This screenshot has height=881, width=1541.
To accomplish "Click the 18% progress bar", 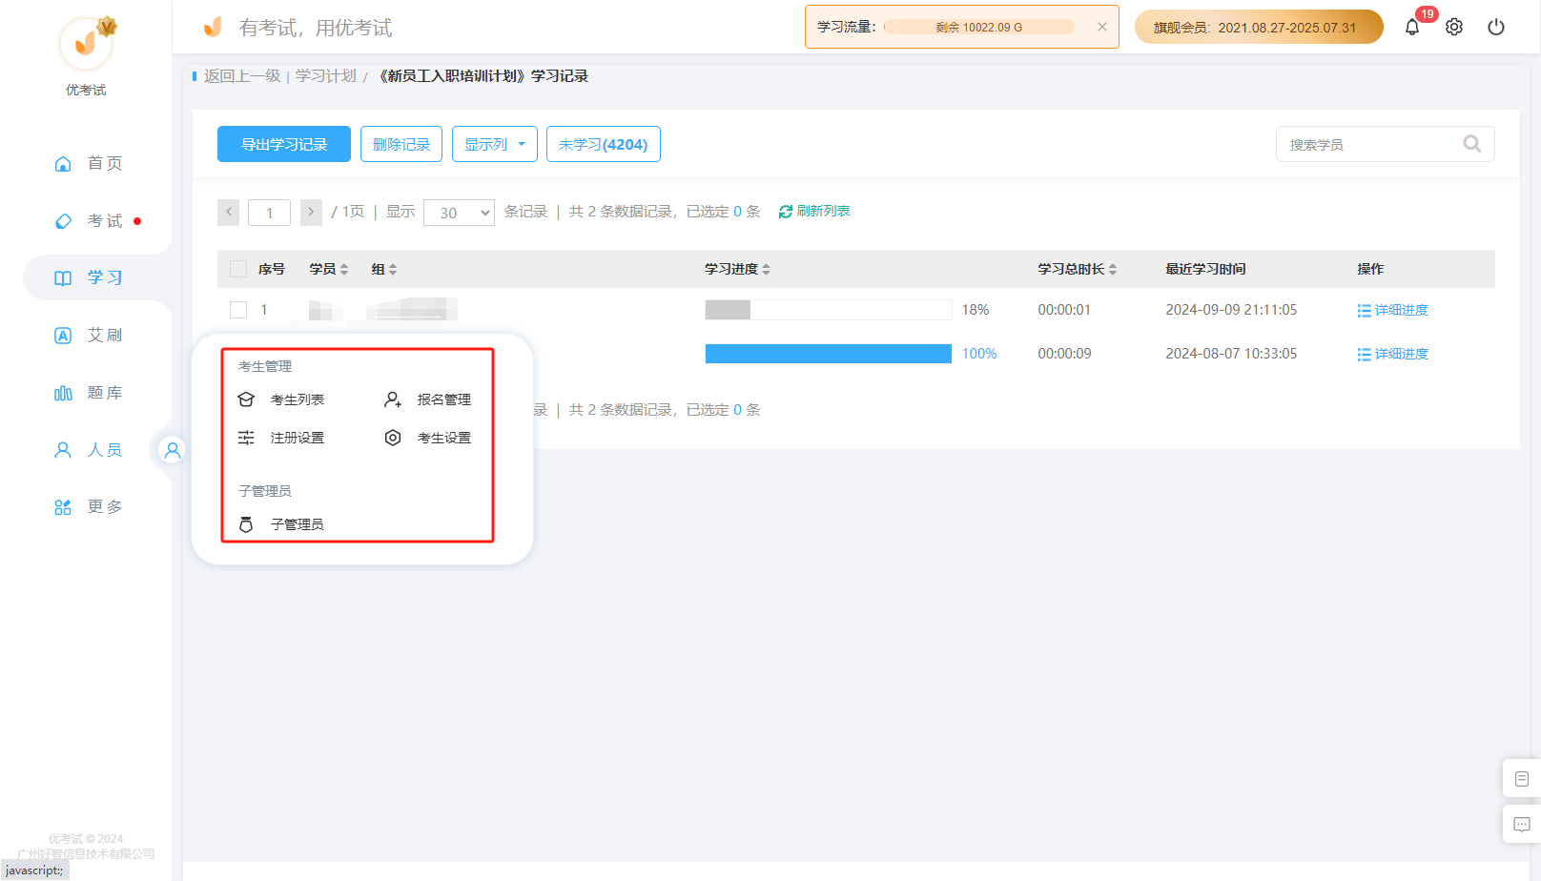I will 829,310.
